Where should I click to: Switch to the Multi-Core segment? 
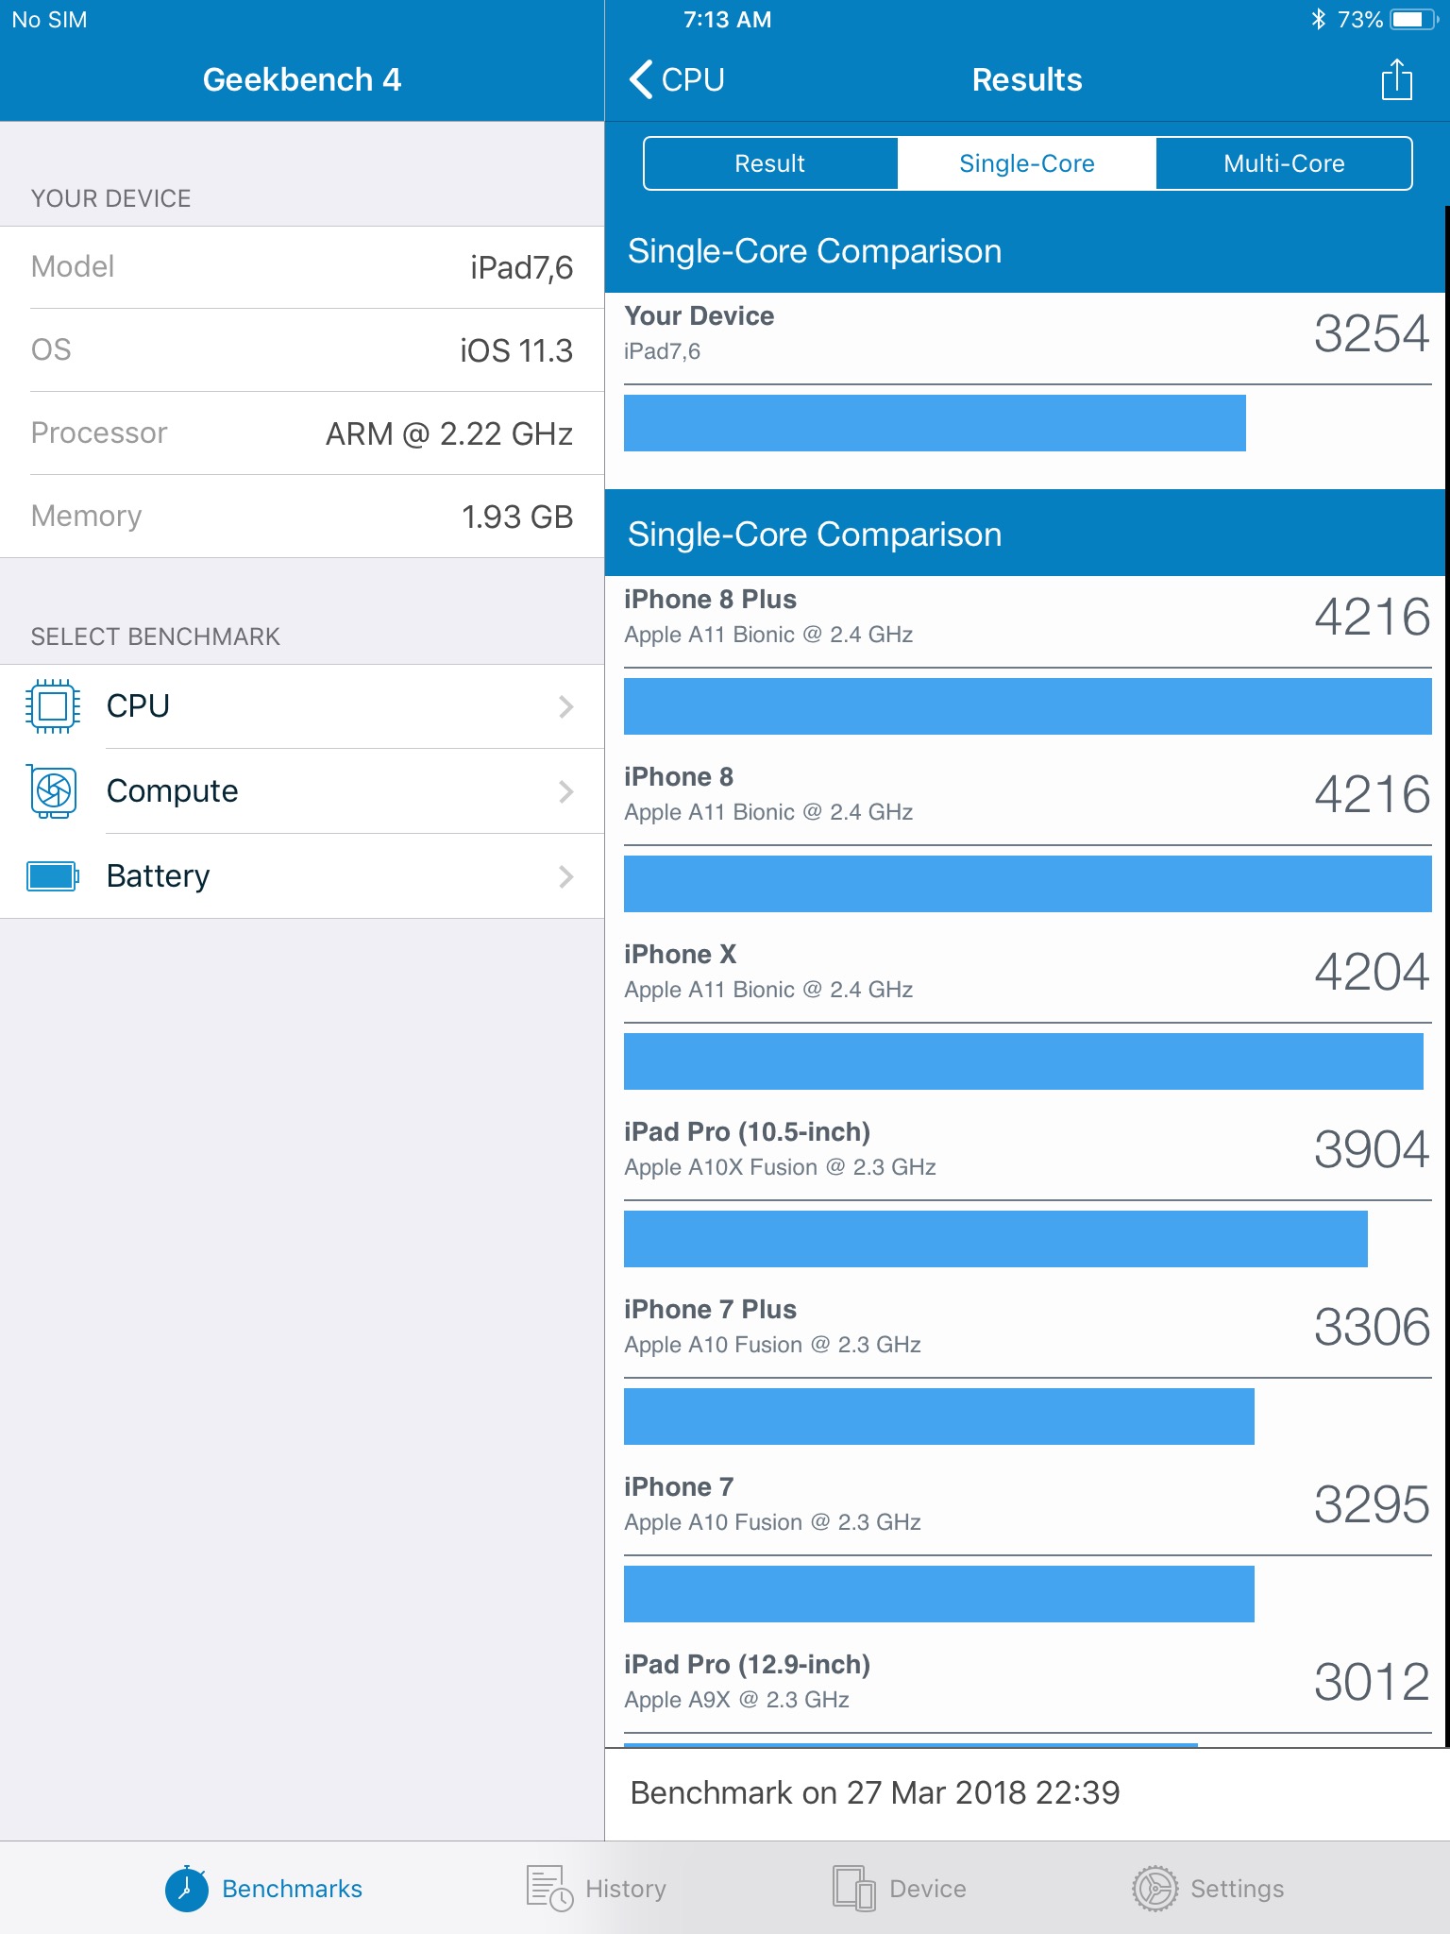[x=1284, y=163]
